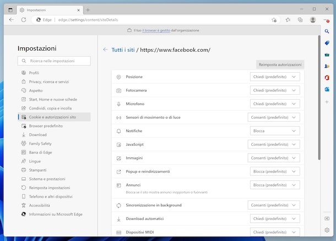The image size is (336, 241).
Task: Open Collections icon in toolbar
Action: pos(300,20)
